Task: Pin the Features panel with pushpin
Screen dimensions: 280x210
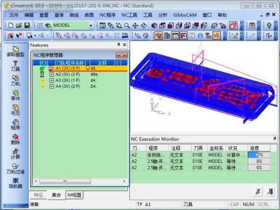Action: [119, 45]
